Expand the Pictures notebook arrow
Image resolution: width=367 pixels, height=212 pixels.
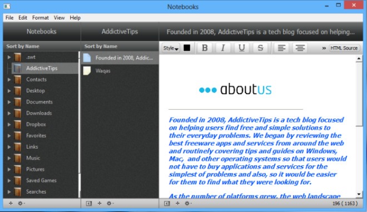click(9, 169)
